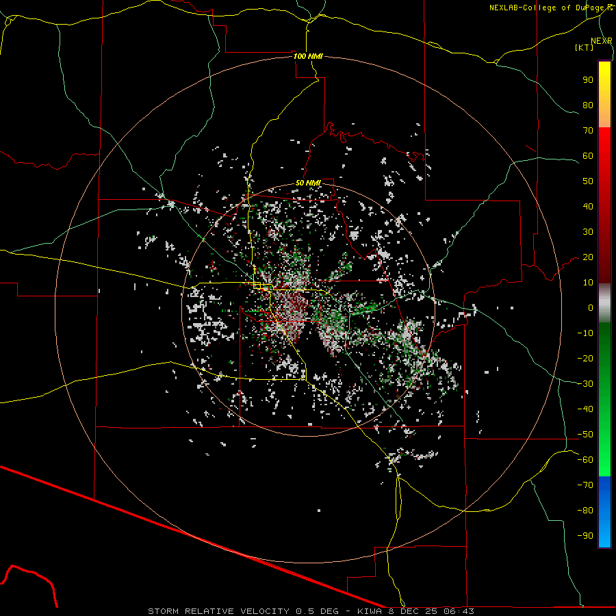Click the -30 knot label on the scale

(x=585, y=384)
